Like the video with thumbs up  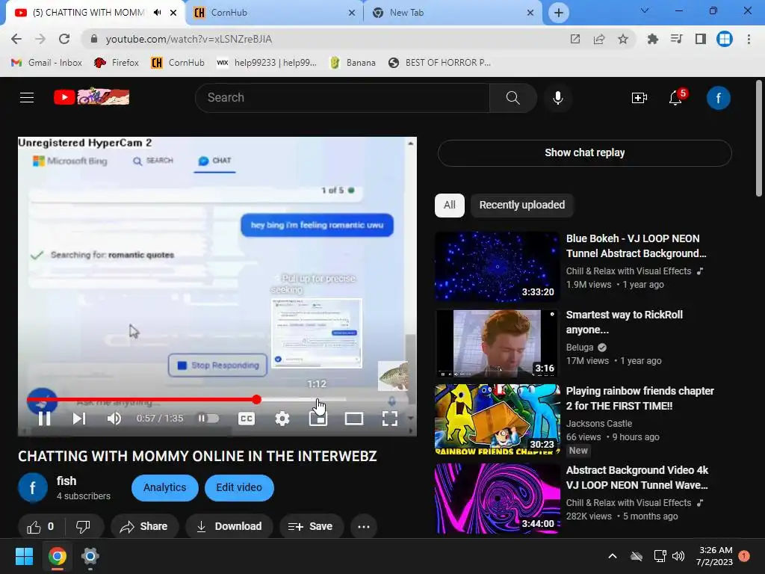(x=40, y=527)
